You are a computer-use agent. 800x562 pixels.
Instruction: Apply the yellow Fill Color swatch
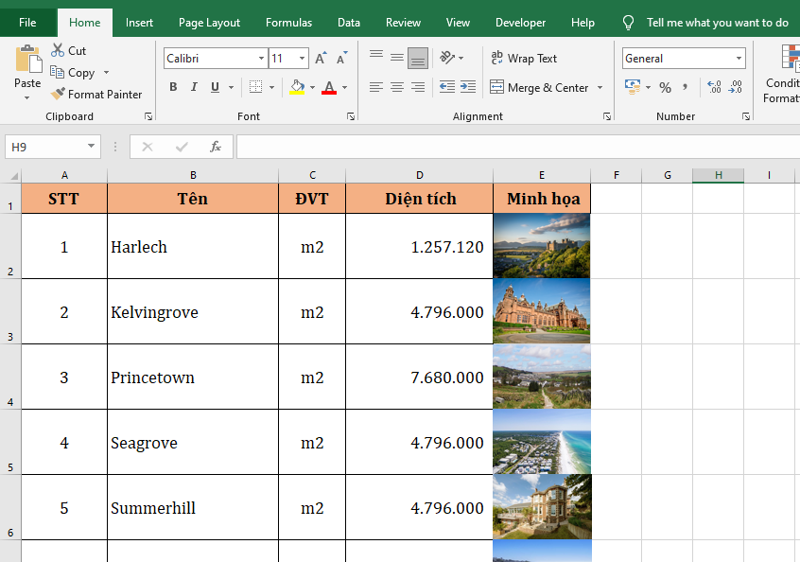[297, 87]
